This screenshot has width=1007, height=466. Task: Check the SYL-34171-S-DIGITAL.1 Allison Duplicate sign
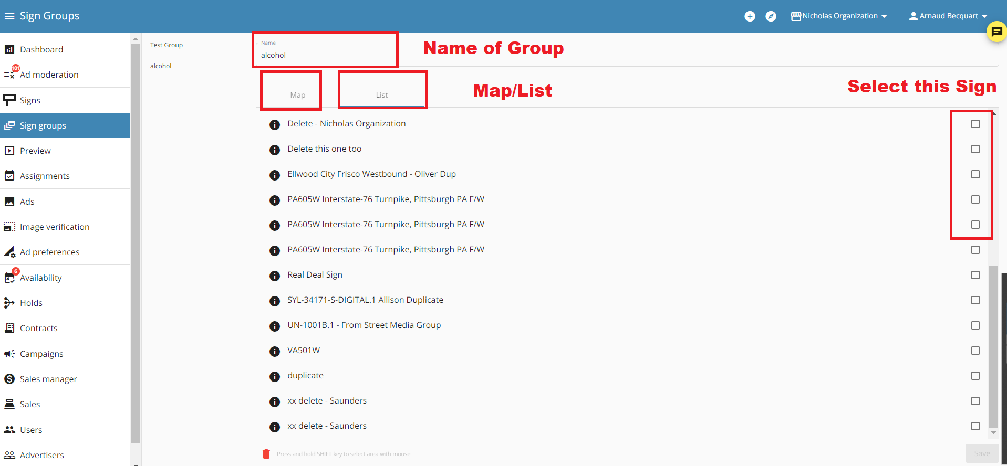[x=975, y=300]
